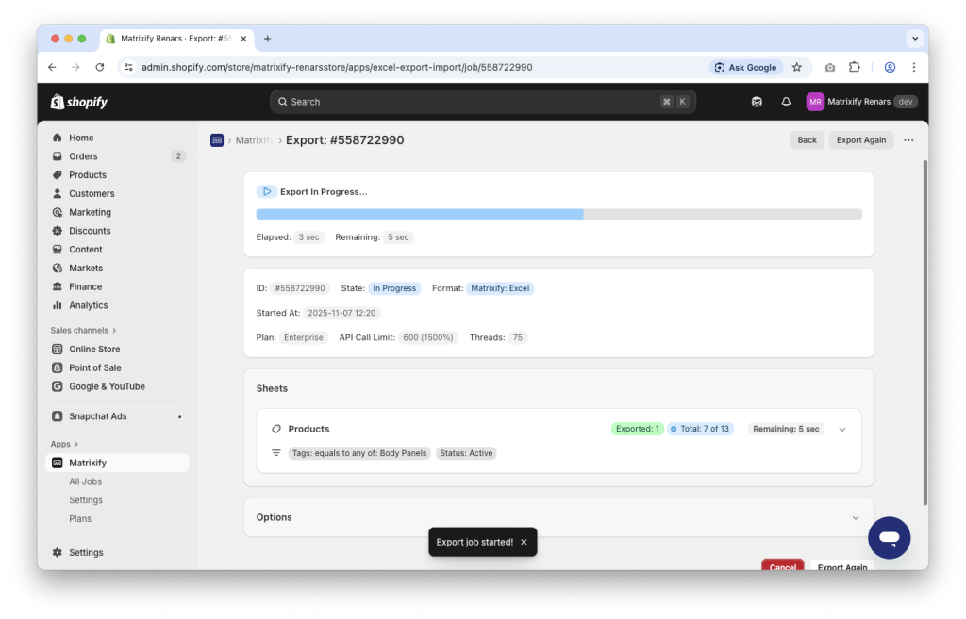Screen dimensions: 966x619
Task: Open the chat support bubble
Action: click(889, 537)
